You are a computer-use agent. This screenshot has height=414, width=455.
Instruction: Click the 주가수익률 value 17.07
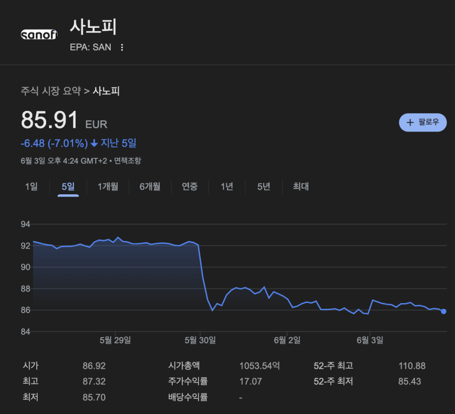coord(251,381)
